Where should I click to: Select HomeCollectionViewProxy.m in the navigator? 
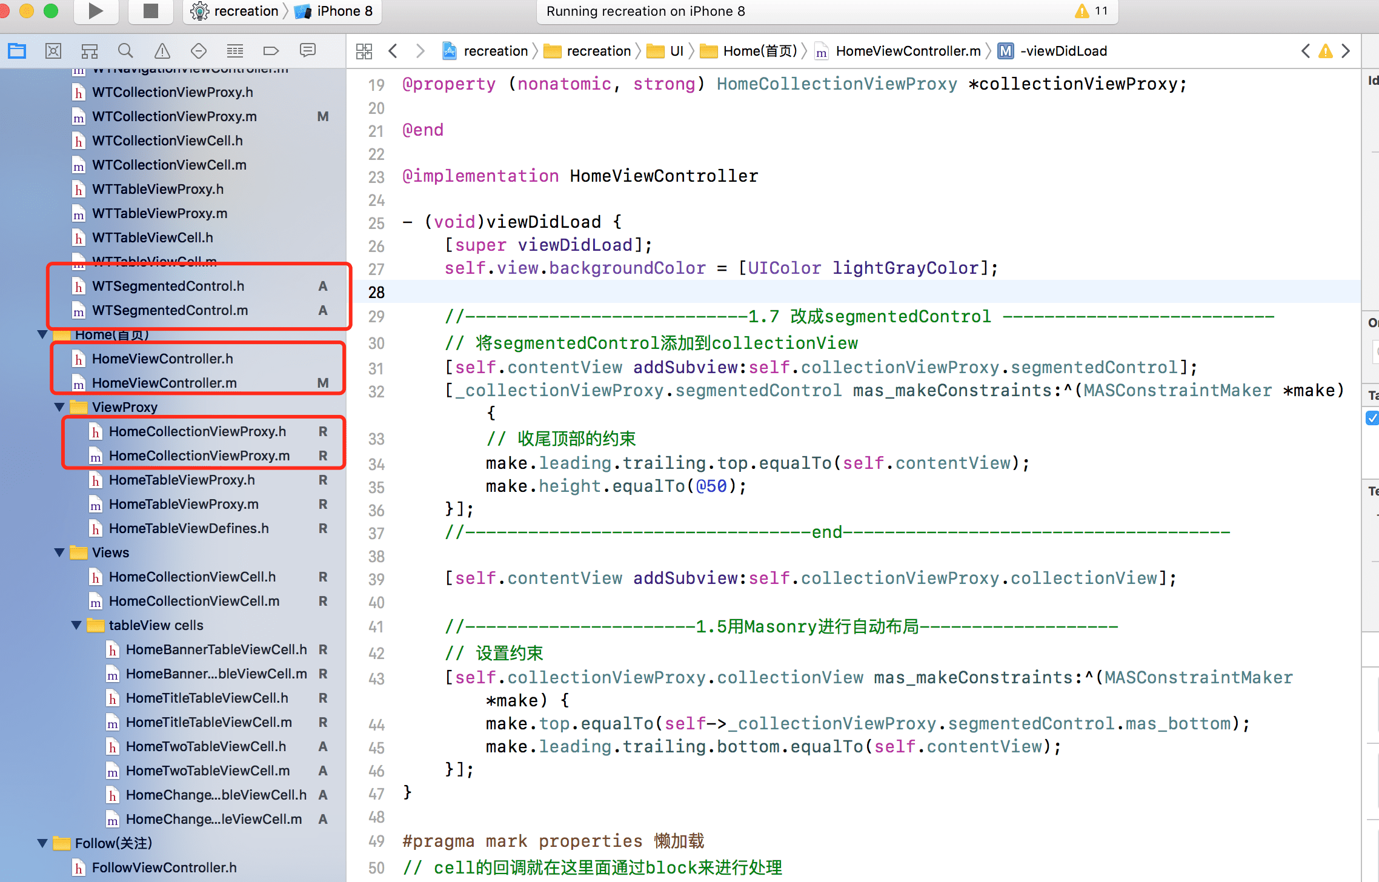[x=197, y=456]
